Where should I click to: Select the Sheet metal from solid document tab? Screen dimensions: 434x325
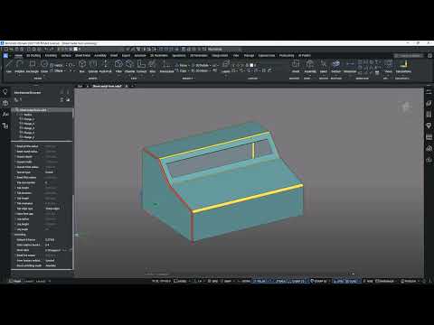point(107,86)
